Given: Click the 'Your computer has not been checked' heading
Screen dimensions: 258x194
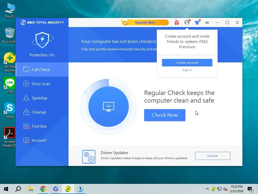Looking at the screenshot, I should (118, 41).
